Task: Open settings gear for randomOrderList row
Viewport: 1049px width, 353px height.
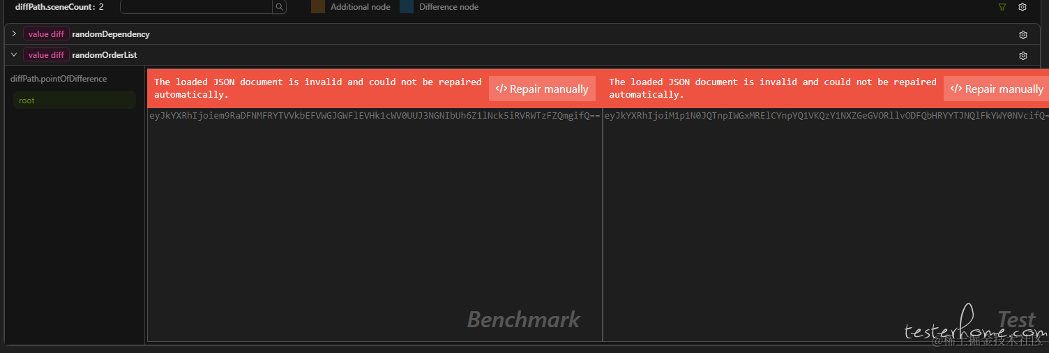Action: [1023, 55]
